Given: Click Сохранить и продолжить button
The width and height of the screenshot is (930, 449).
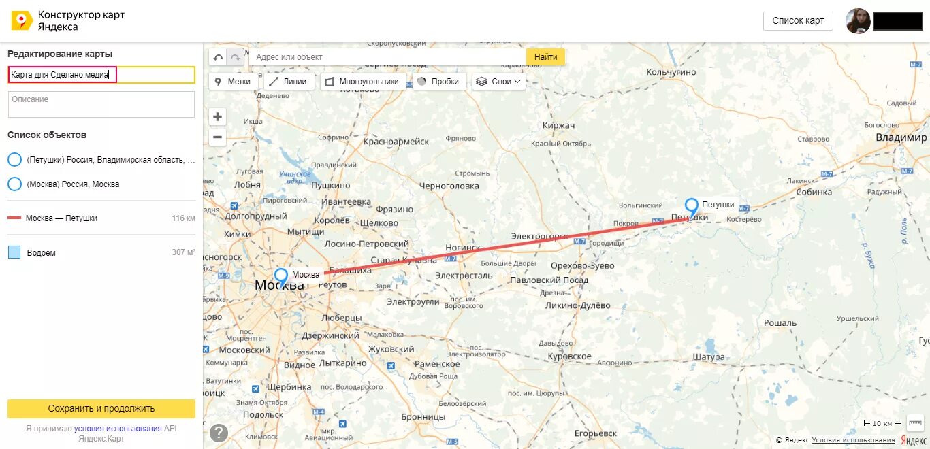Looking at the screenshot, I should pos(101,409).
